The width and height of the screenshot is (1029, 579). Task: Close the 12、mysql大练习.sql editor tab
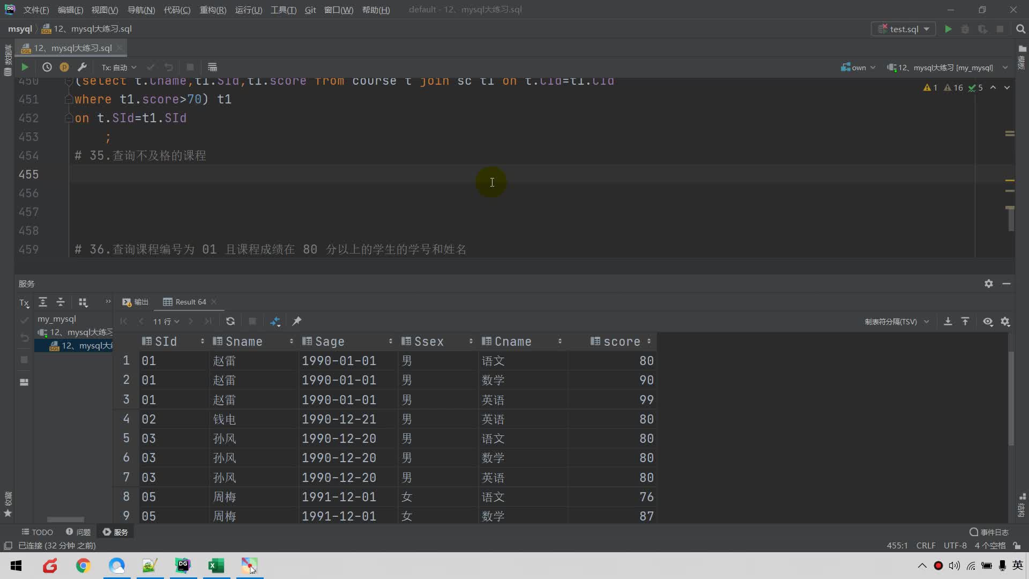click(120, 48)
